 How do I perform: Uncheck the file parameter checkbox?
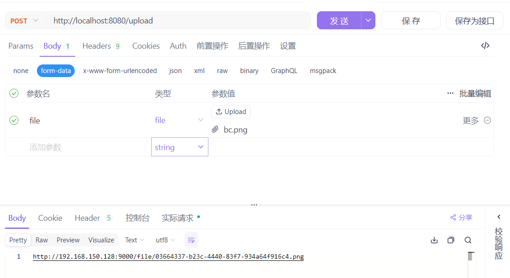tap(14, 120)
